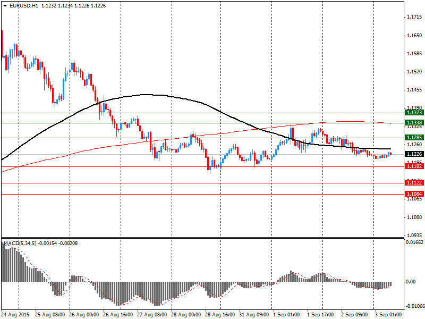Screen dimensions: 425x319
Task: Select the EURUSD,H1 chart title text
Action: point(24,6)
